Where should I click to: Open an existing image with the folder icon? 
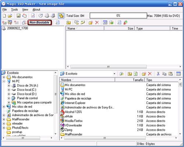pos(10,16)
